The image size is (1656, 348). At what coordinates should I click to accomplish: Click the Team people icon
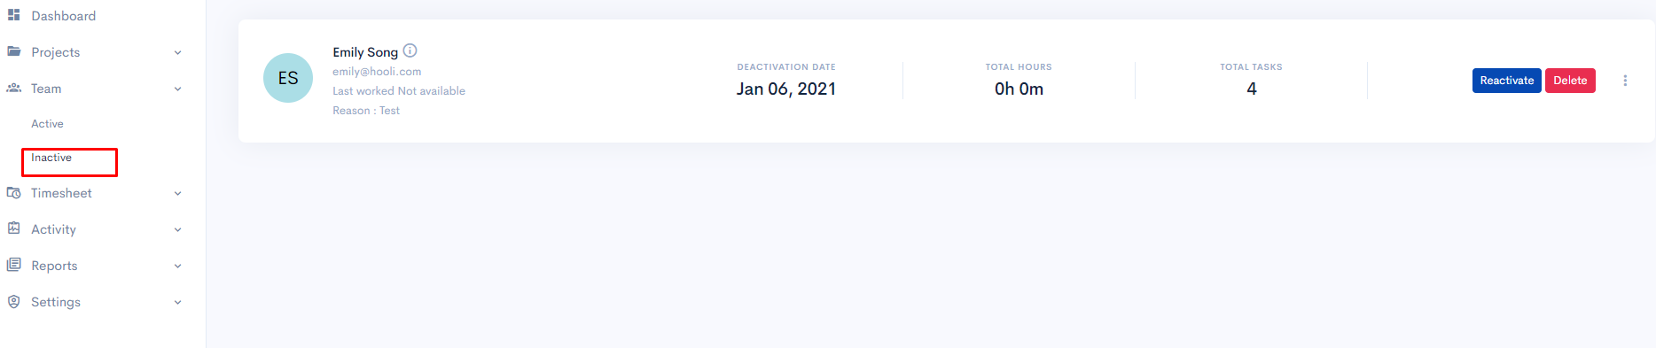[13, 88]
